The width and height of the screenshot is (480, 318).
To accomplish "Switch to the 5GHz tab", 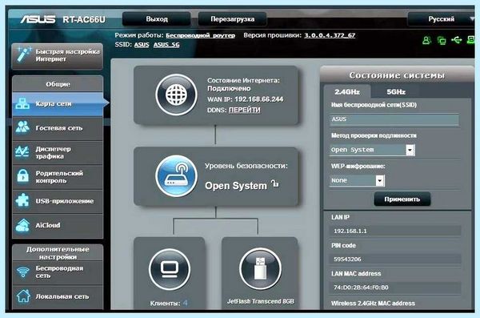I will click(x=396, y=91).
